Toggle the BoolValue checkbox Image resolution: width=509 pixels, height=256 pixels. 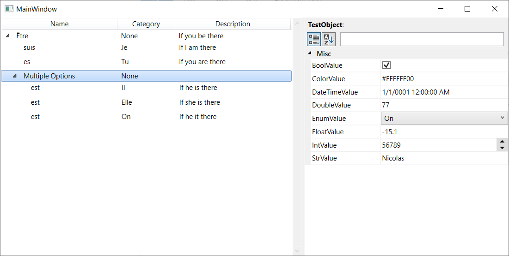[x=387, y=65]
